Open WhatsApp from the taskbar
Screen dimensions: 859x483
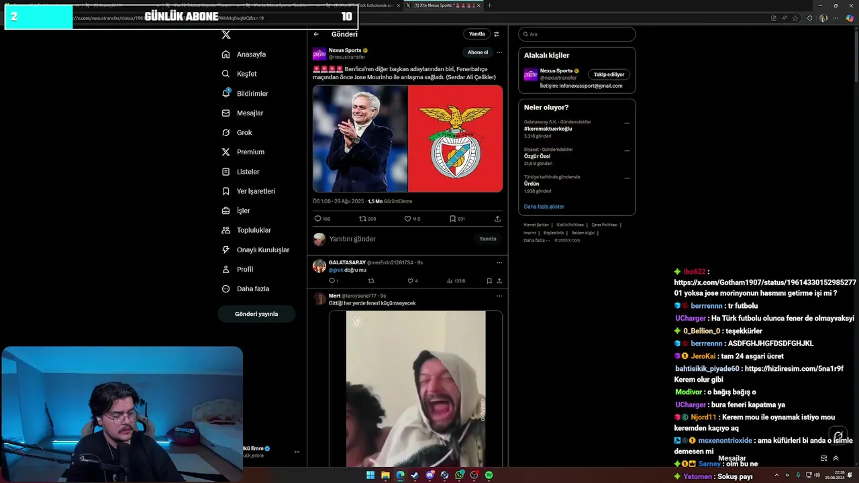(x=459, y=475)
